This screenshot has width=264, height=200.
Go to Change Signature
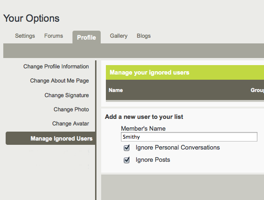pyautogui.click(x=67, y=95)
